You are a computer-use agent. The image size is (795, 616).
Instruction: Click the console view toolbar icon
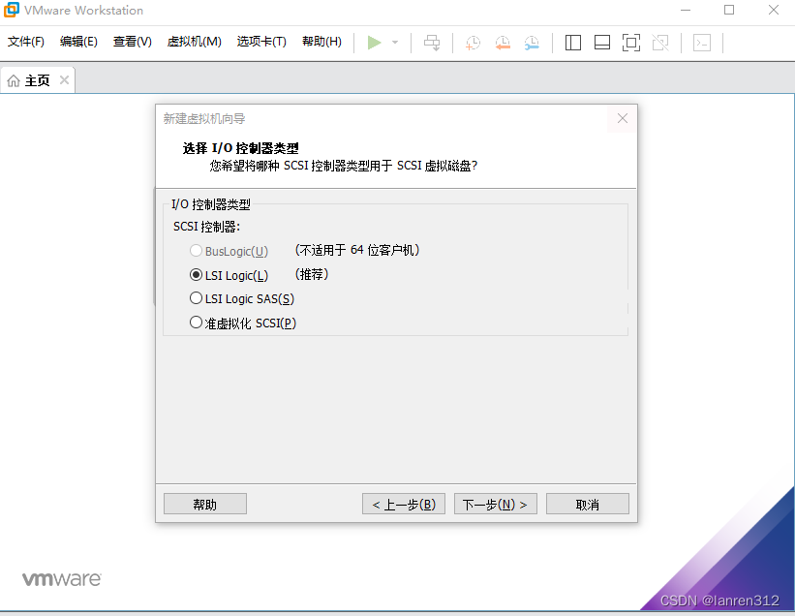click(x=702, y=43)
